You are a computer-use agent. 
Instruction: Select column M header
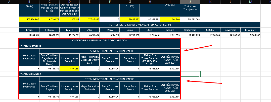click(250, 2)
